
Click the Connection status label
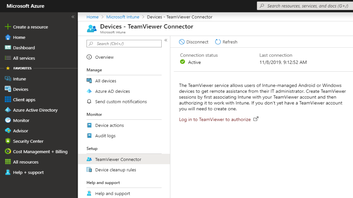(199, 55)
